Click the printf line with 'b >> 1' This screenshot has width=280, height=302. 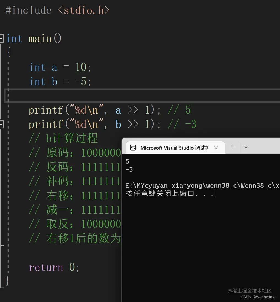point(112,124)
